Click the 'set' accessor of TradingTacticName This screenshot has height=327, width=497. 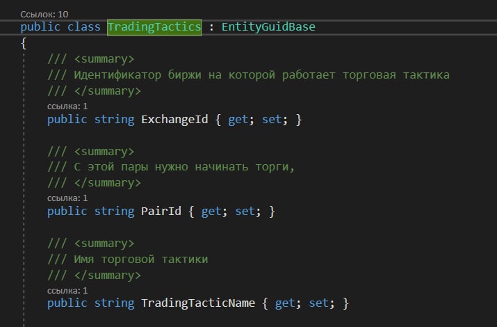coord(318,303)
